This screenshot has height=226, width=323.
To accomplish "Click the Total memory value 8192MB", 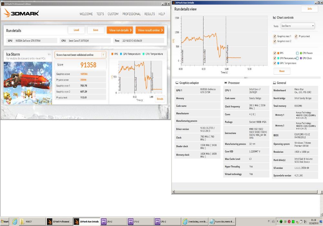I will point(298,106).
